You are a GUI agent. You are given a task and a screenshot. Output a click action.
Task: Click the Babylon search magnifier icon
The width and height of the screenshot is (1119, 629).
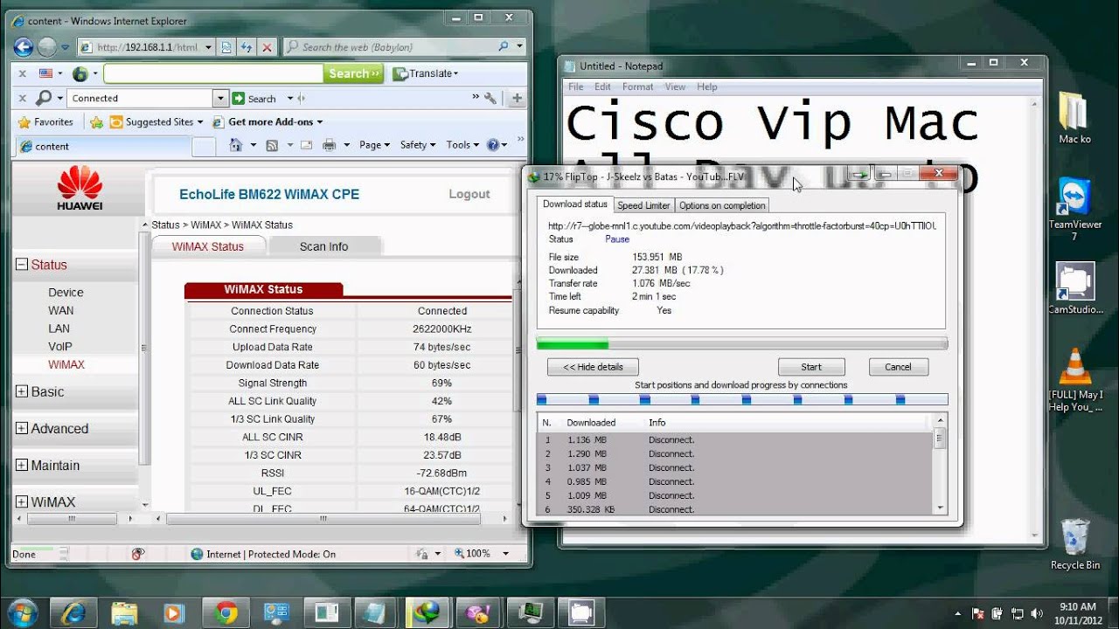(504, 46)
